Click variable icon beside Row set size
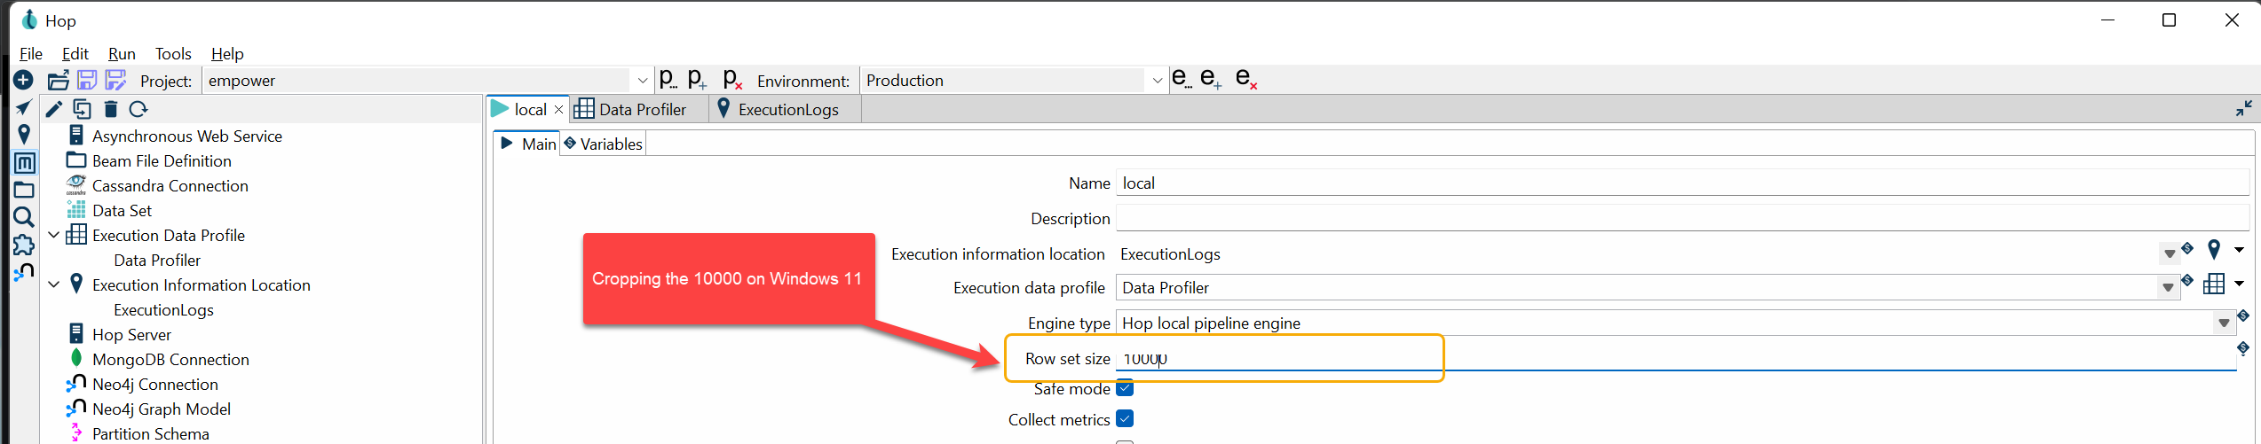The width and height of the screenshot is (2261, 444). [2243, 348]
